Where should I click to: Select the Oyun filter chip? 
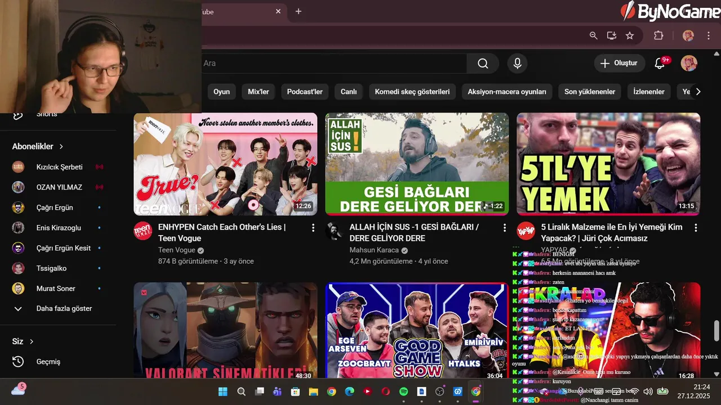[221, 92]
